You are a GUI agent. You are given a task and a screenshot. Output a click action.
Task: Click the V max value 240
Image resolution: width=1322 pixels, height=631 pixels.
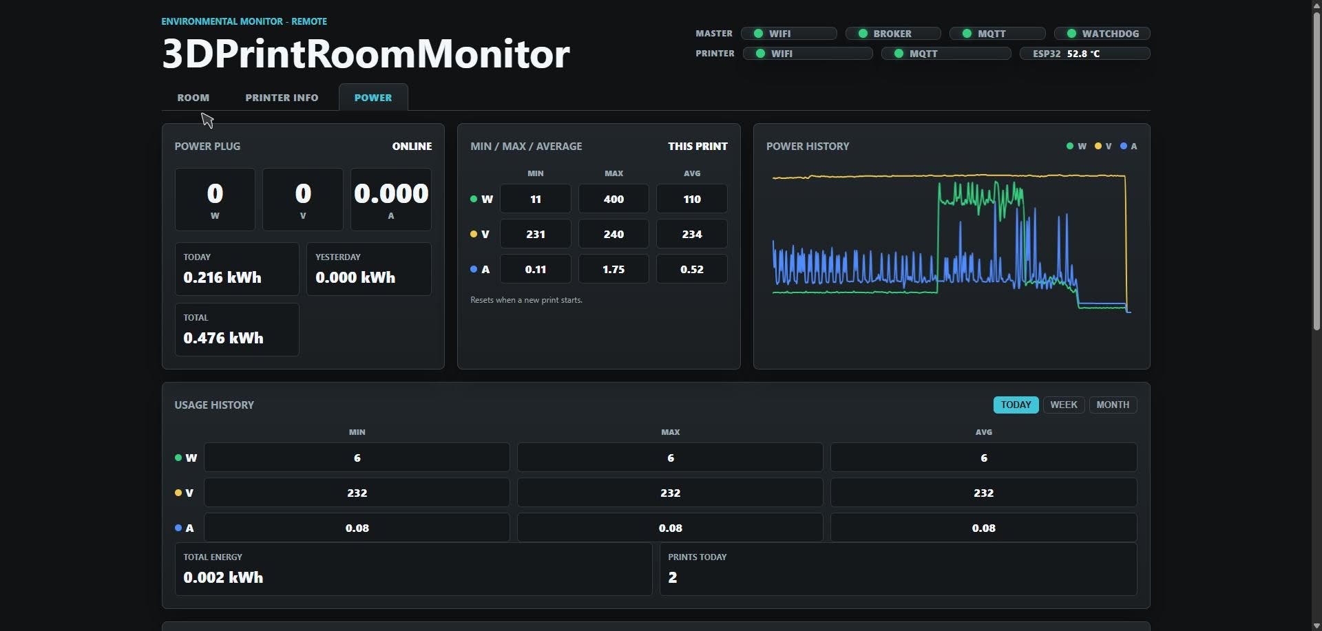click(x=613, y=234)
